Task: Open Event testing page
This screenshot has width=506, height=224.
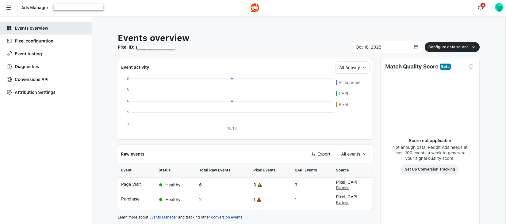Action: tap(46, 54)
